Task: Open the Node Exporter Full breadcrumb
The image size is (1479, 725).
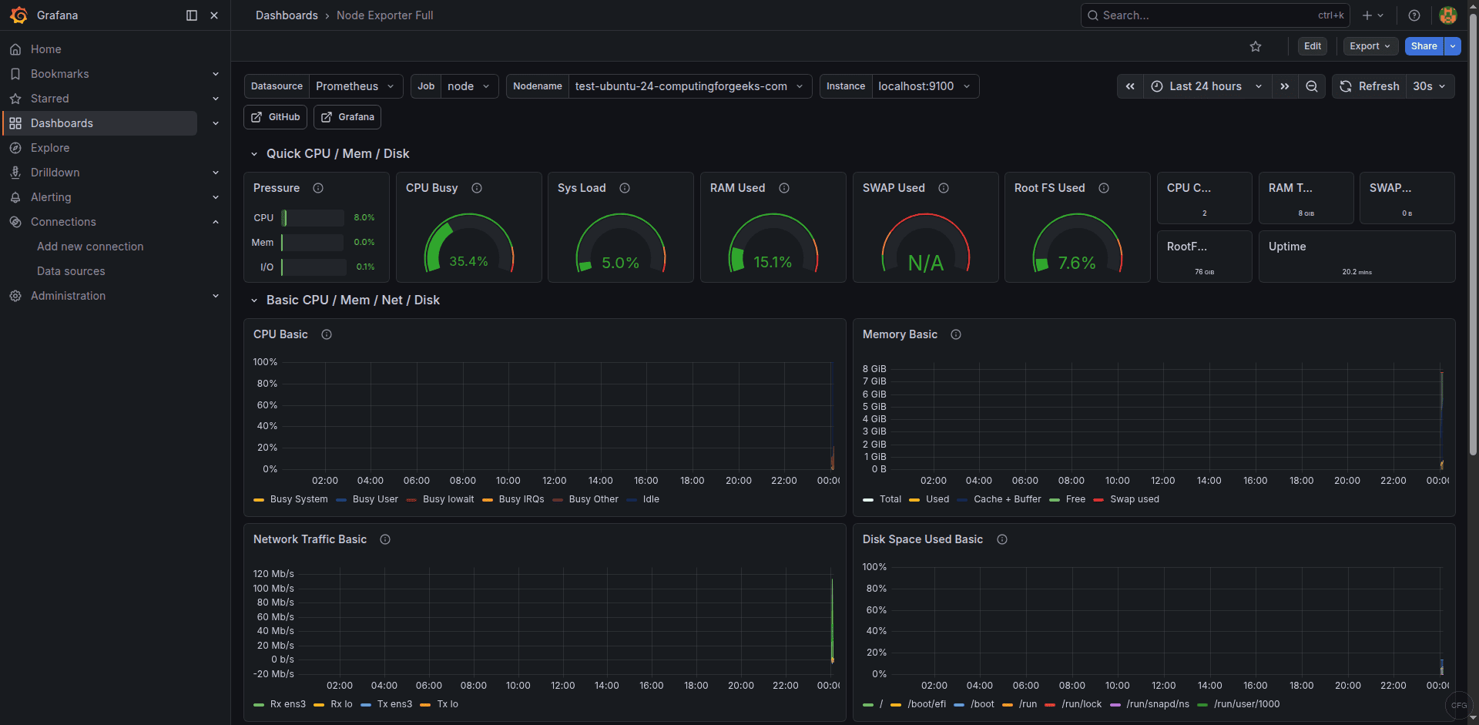Action: coord(384,15)
